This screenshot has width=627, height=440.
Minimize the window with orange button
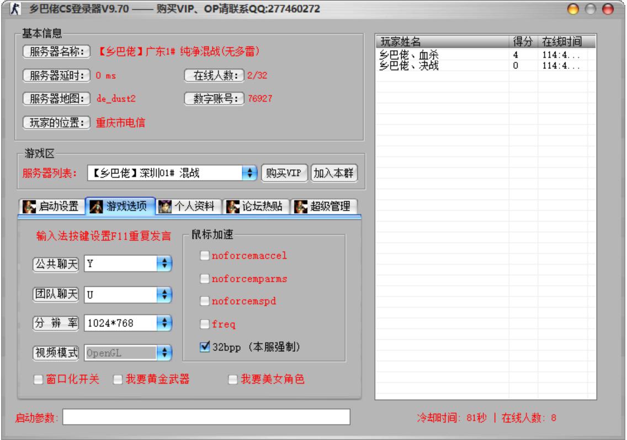click(x=573, y=9)
